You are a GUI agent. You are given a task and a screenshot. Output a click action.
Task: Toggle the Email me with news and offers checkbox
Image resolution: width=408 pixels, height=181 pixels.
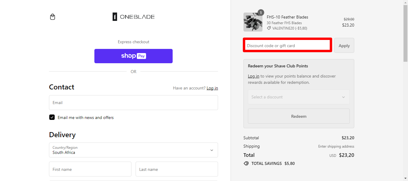(x=52, y=117)
